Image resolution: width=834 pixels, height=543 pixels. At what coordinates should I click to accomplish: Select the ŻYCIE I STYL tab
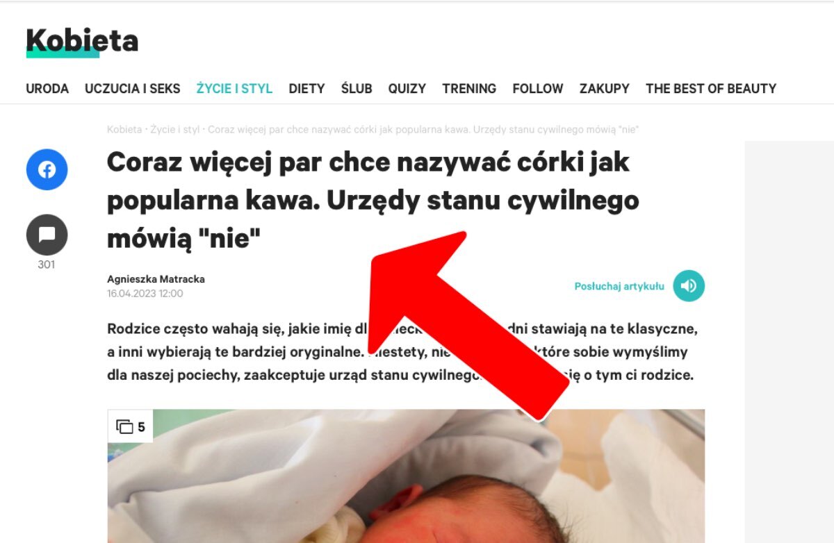(x=234, y=89)
